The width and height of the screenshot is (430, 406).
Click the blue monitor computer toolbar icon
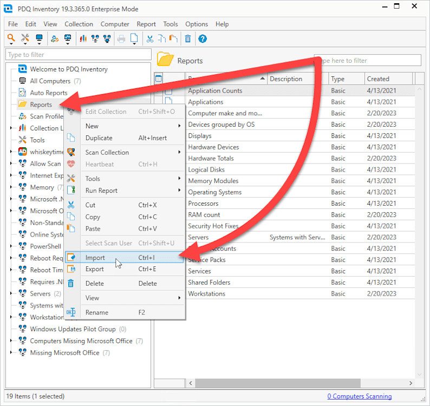click(39, 37)
